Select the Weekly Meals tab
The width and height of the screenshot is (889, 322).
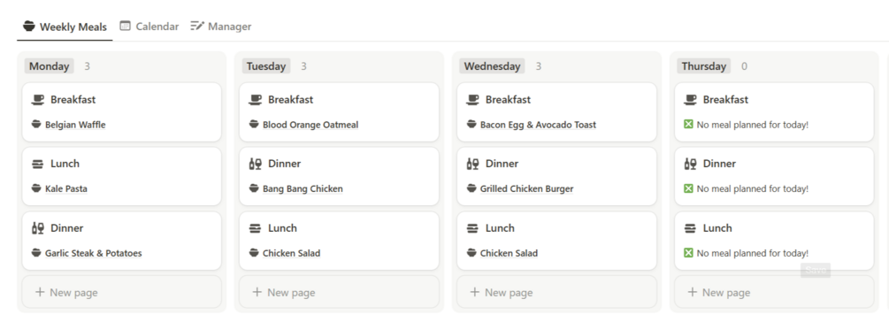pyautogui.click(x=65, y=27)
